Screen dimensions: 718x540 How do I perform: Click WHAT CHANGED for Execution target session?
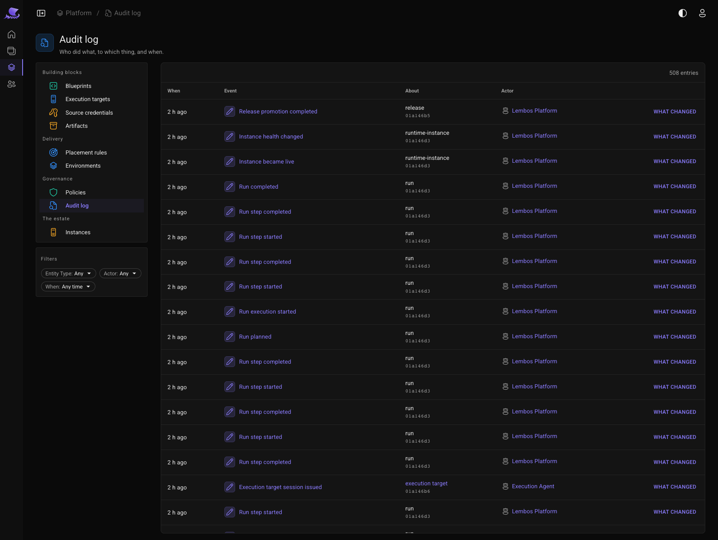[x=675, y=487]
